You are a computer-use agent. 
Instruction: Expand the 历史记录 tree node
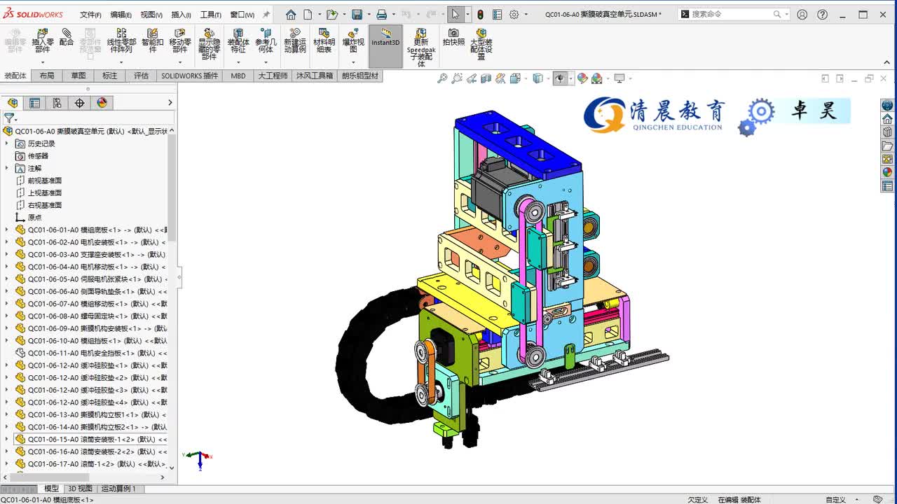(x=7, y=143)
